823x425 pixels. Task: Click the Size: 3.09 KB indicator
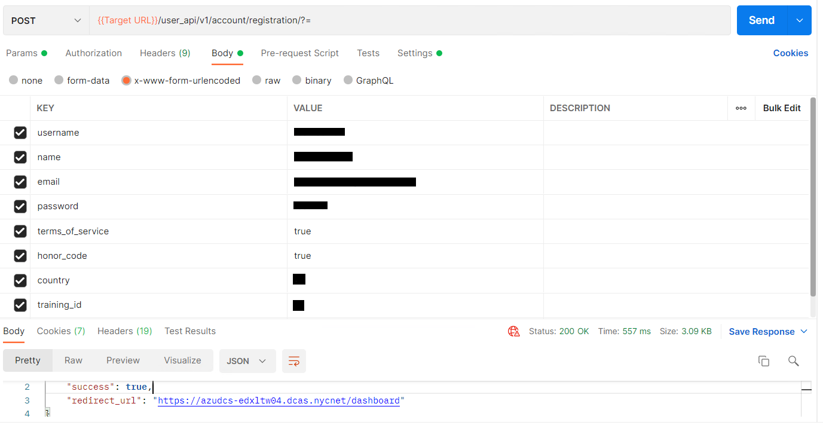[x=686, y=331]
